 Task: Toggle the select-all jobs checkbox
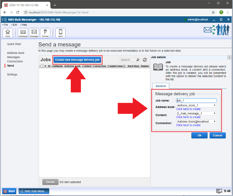coord(42,66)
